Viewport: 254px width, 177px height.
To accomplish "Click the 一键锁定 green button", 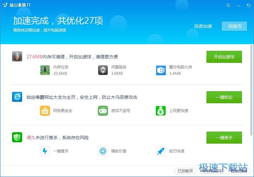I will 224,97.
